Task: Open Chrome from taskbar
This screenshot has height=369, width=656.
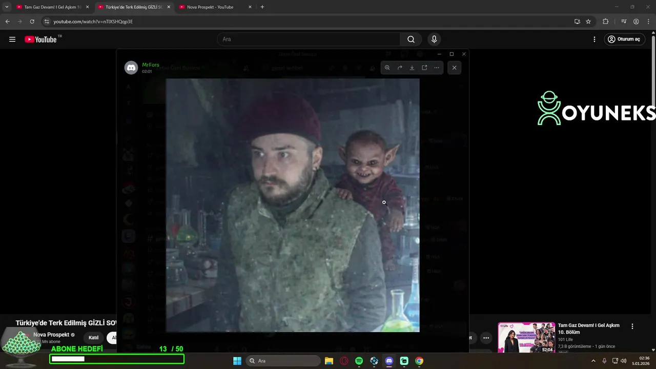Action: point(419,361)
